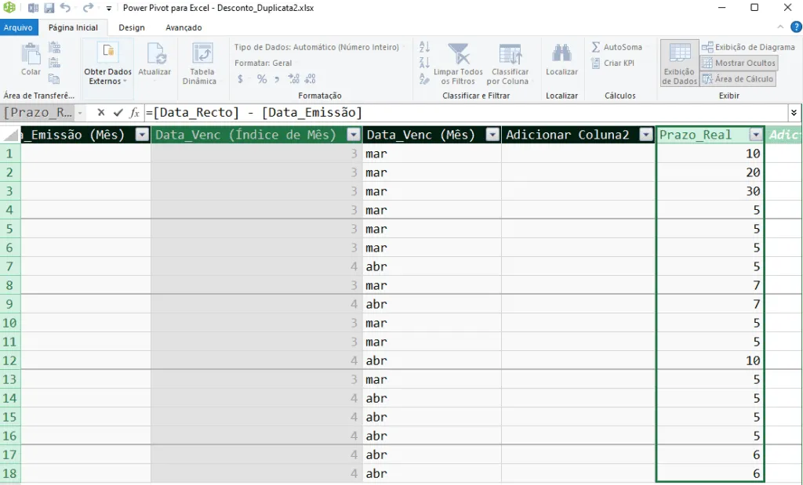
Task: Switch to Avançado tab
Action: click(x=183, y=27)
